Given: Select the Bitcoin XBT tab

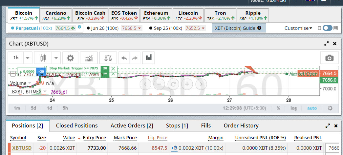Looking at the screenshot, I should [24, 15].
